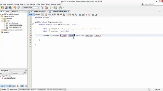
Task: Click the Profile Project clock icon
Action: click(61, 8)
